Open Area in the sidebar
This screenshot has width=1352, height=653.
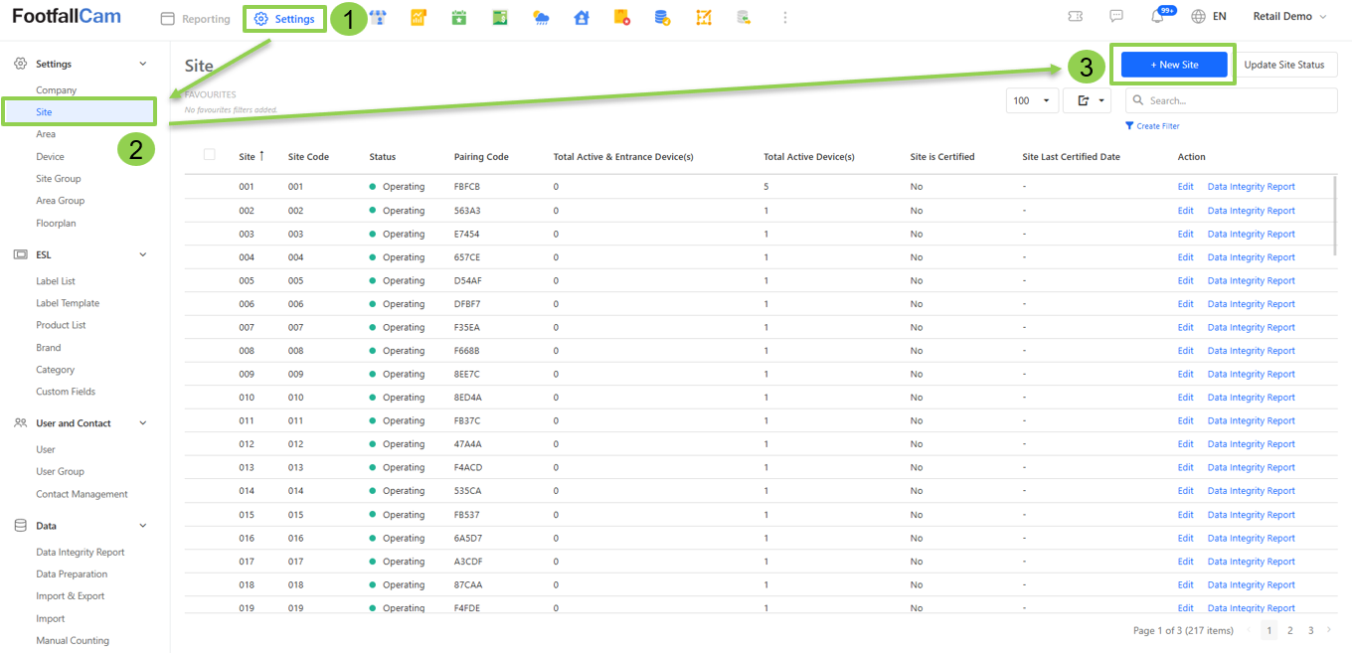point(46,134)
